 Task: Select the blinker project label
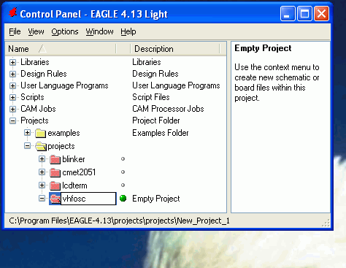pyautogui.click(x=74, y=159)
